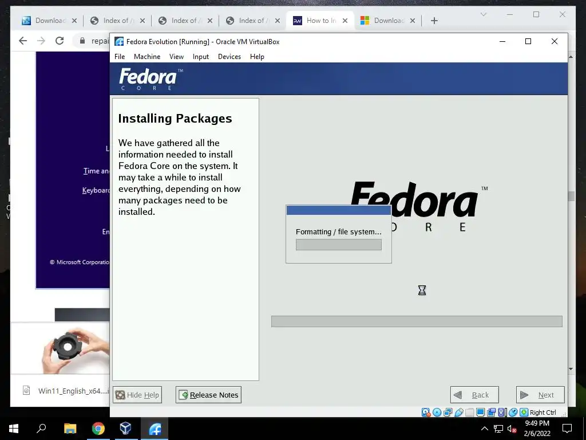Click the keyboard capture green arrow icon
This screenshot has height=440, width=586.
pyautogui.click(x=524, y=412)
